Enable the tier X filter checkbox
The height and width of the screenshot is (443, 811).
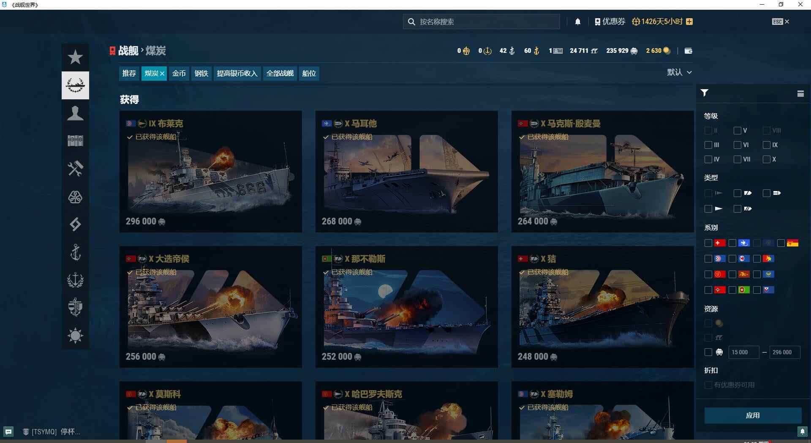coord(767,159)
